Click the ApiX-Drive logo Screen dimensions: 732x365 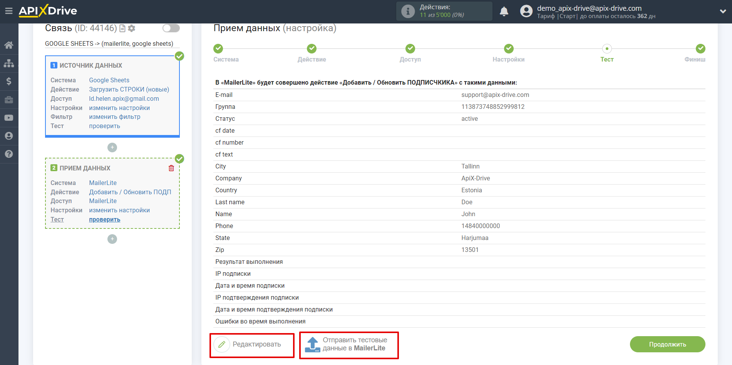48,11
